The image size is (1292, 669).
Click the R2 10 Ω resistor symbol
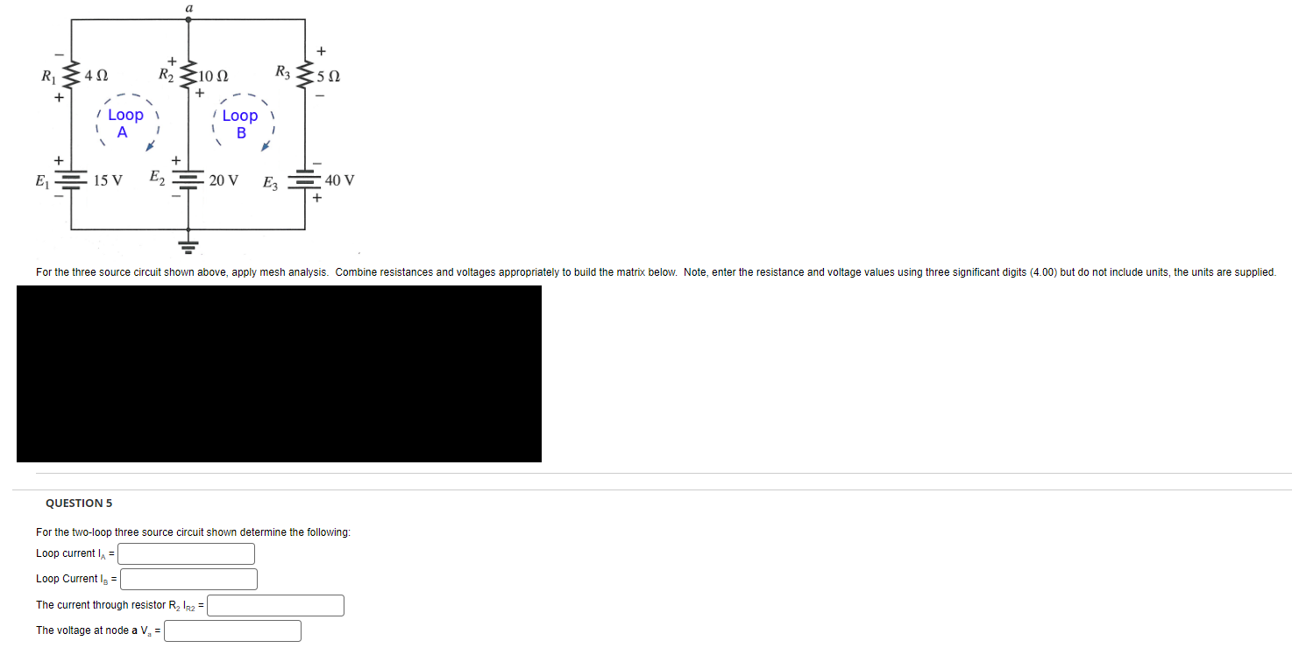click(188, 76)
